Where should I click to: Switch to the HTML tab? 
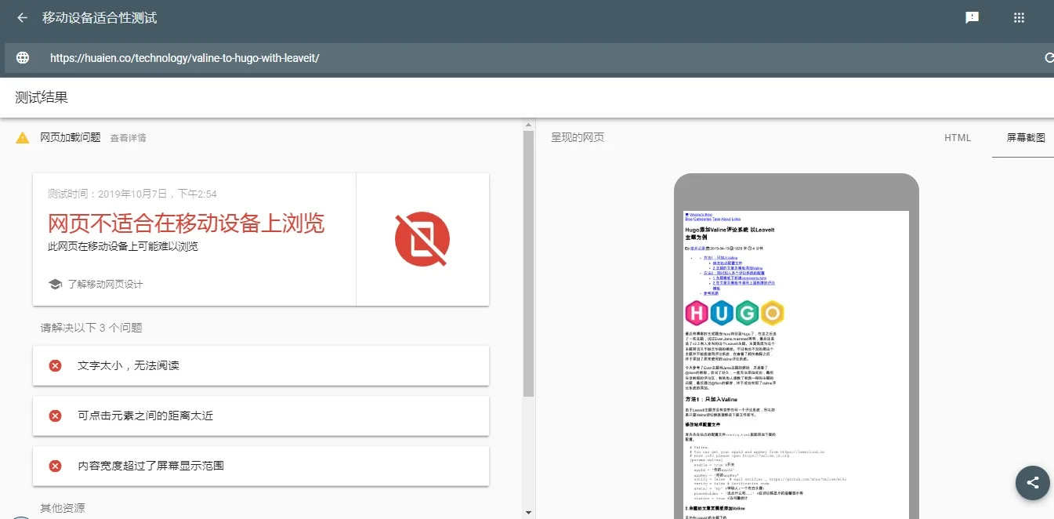[958, 138]
